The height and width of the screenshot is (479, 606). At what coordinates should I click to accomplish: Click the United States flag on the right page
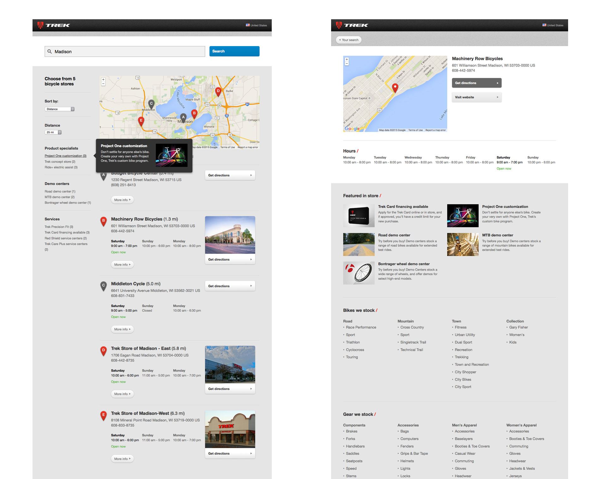[544, 25]
